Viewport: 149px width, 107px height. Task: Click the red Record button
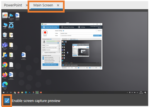[x=45, y=33]
